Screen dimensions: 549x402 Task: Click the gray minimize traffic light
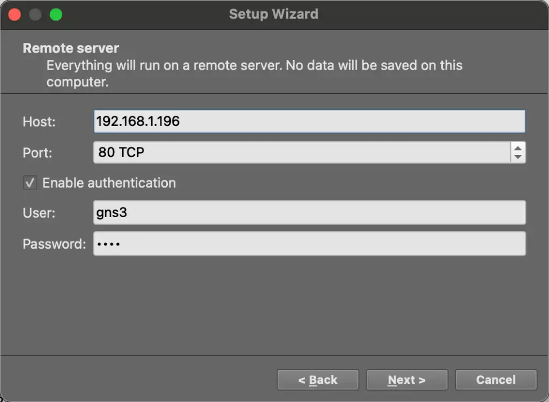pyautogui.click(x=34, y=14)
